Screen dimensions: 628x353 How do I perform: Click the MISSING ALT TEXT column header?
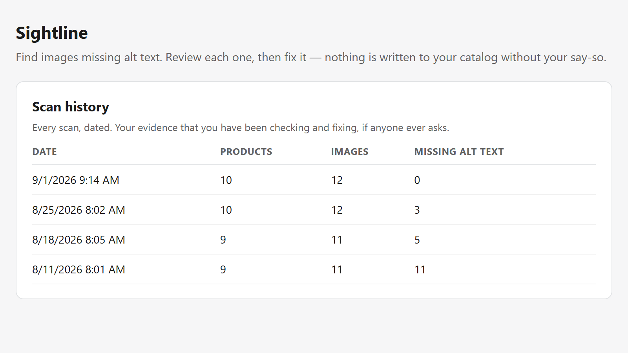click(x=459, y=152)
